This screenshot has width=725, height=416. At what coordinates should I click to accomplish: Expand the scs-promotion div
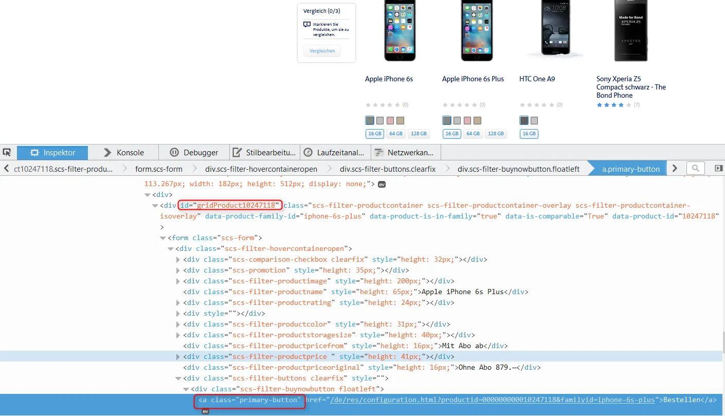point(178,270)
